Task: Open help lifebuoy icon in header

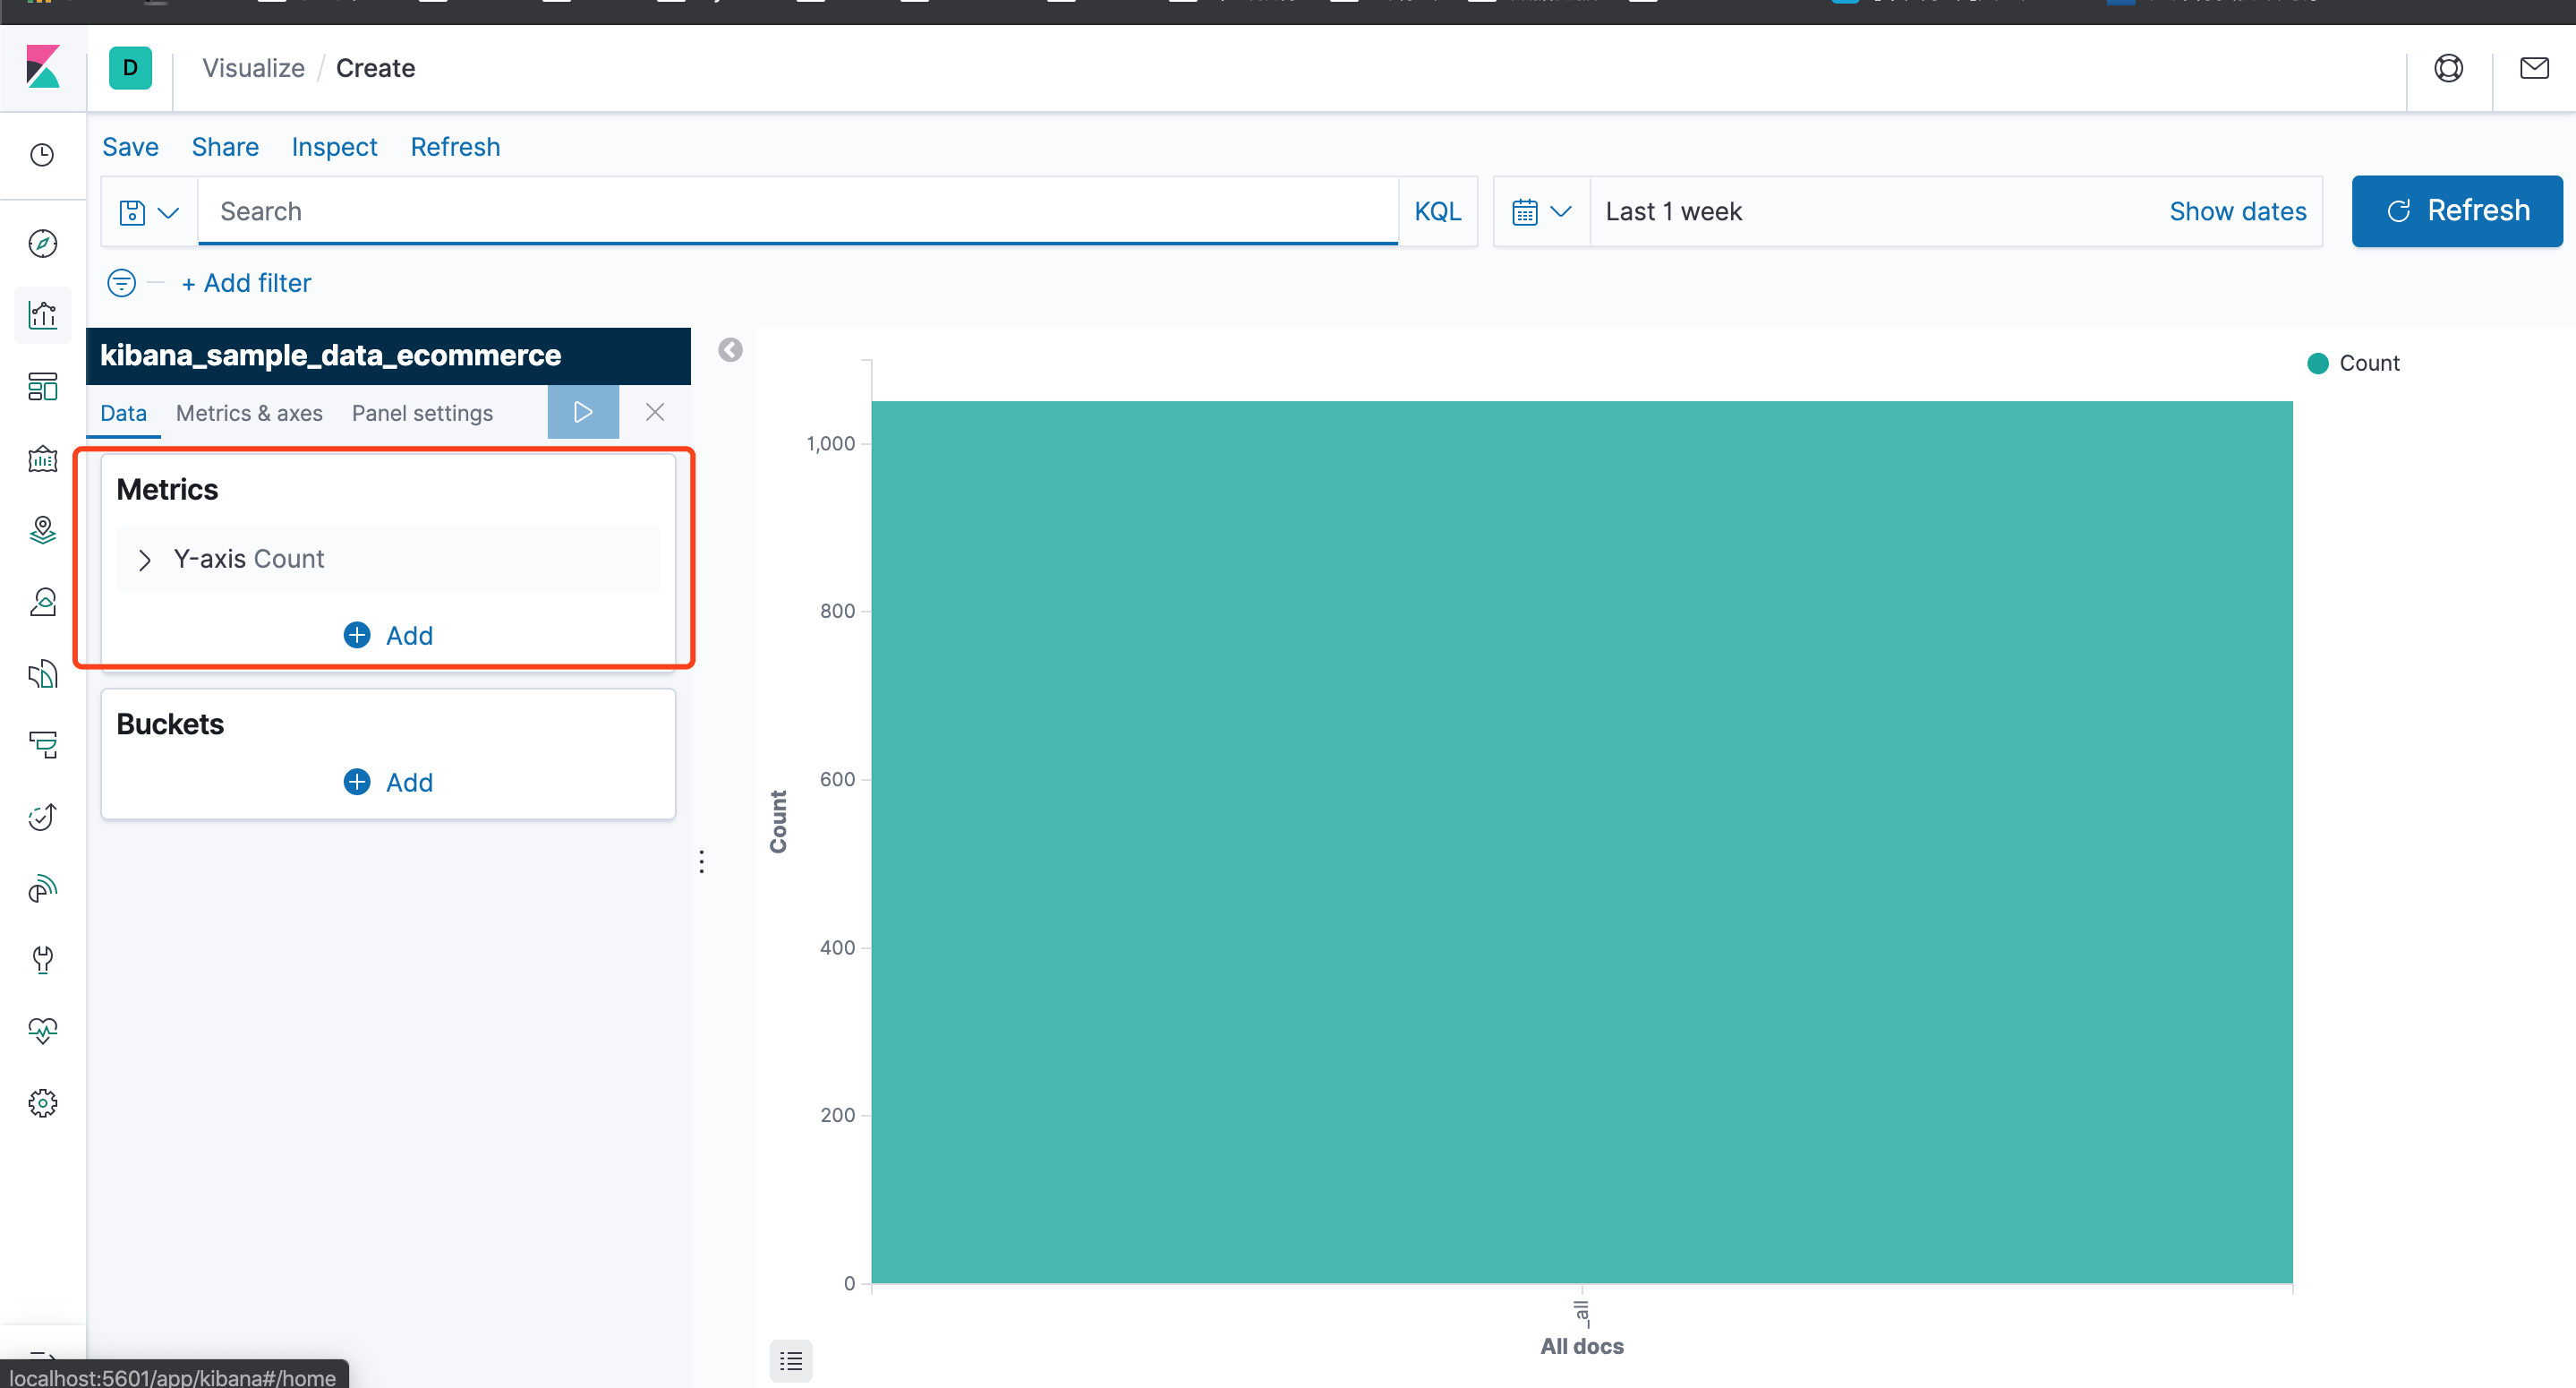Action: (2448, 68)
